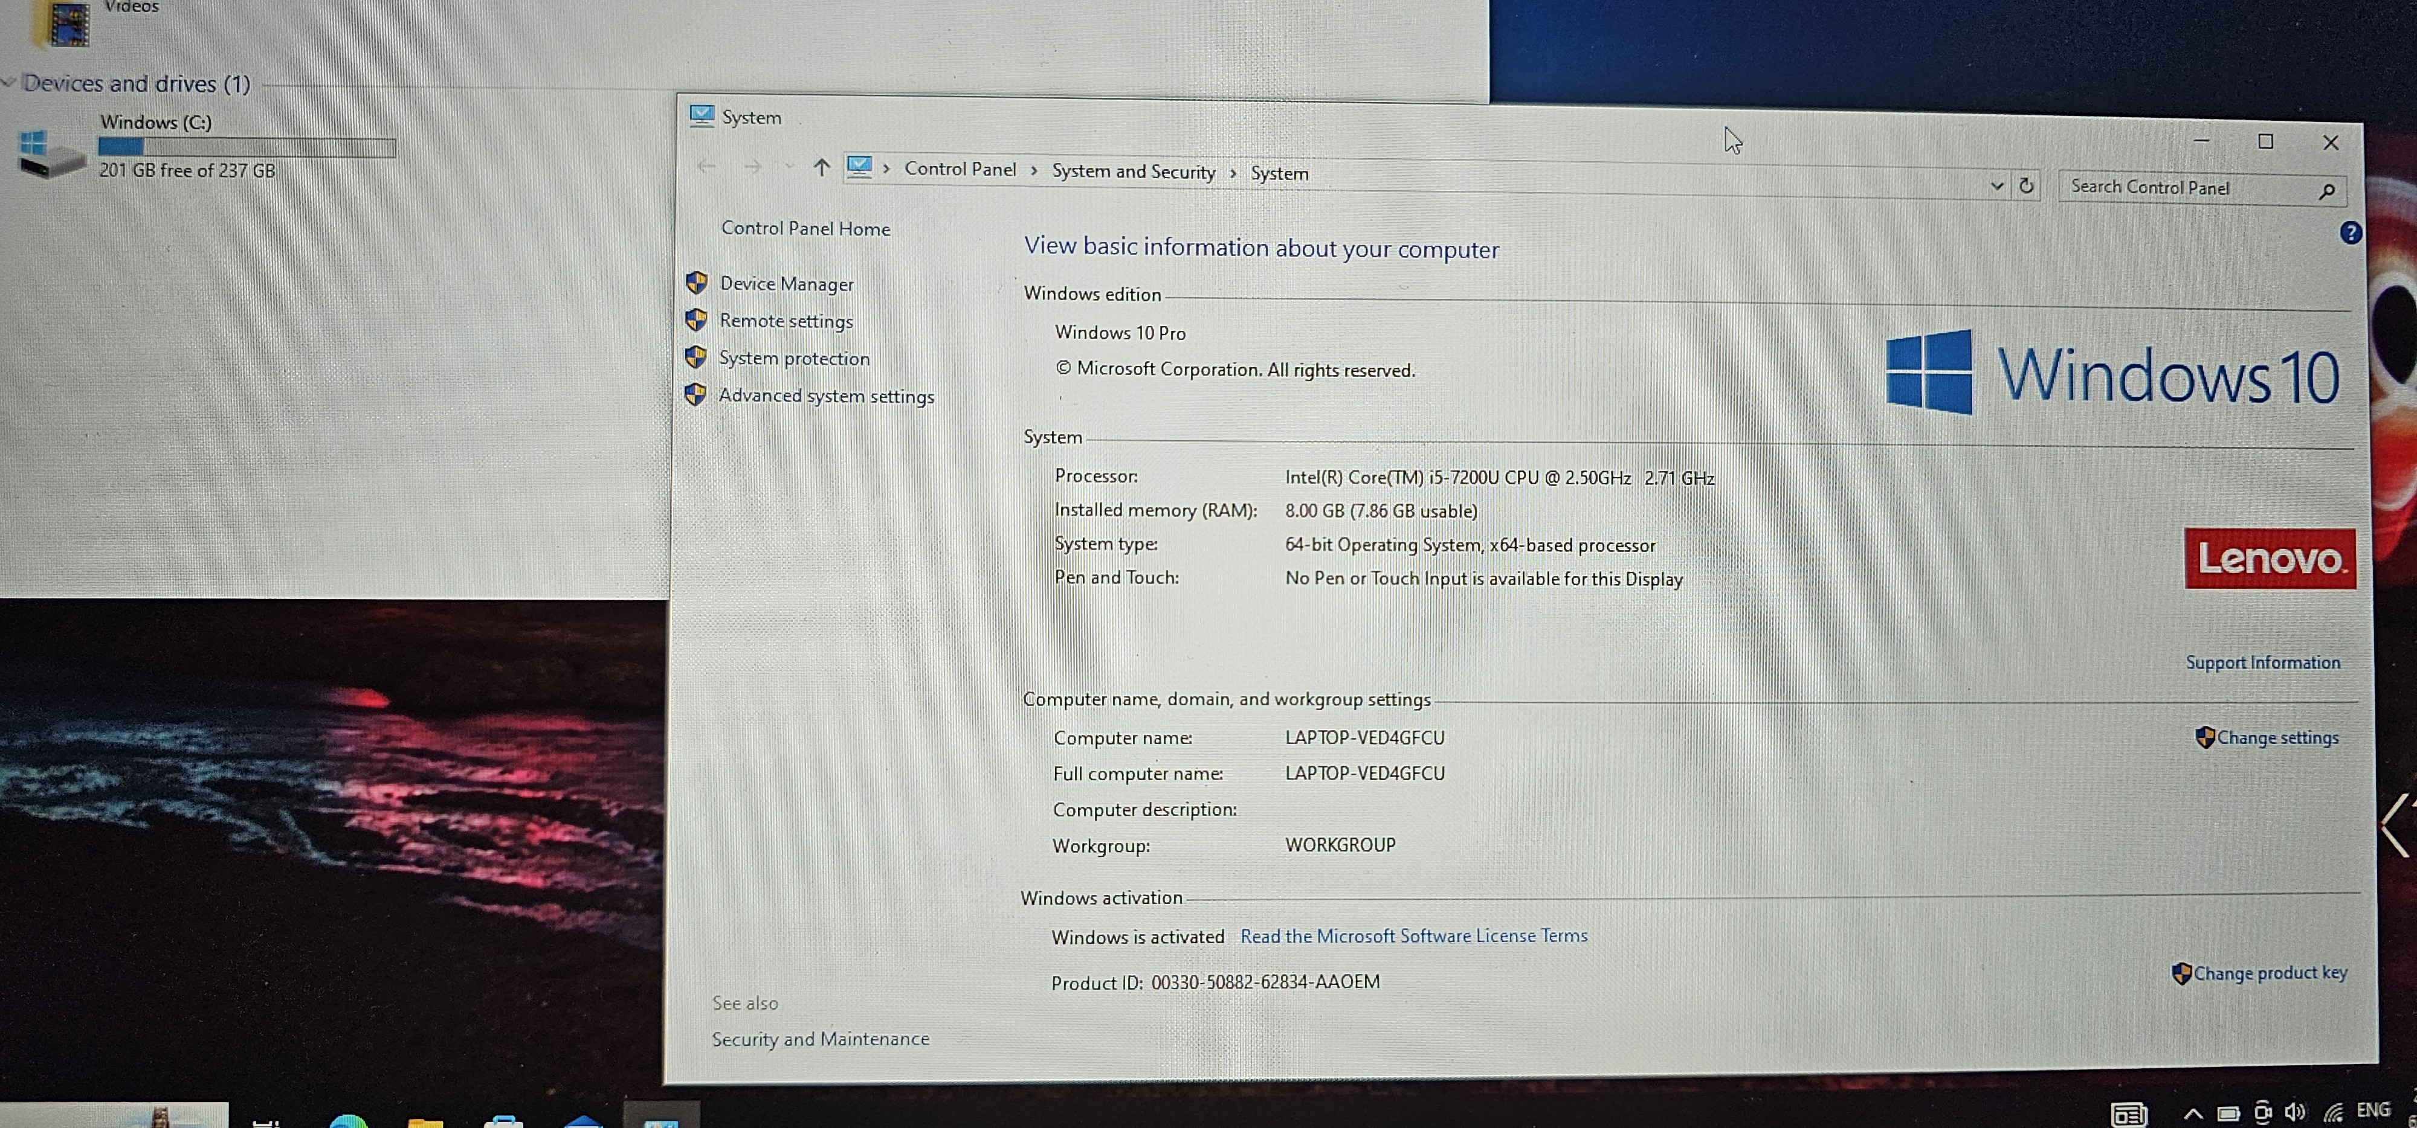Select System breadcrumb item
Image resolution: width=2417 pixels, height=1128 pixels.
pos(1279,173)
